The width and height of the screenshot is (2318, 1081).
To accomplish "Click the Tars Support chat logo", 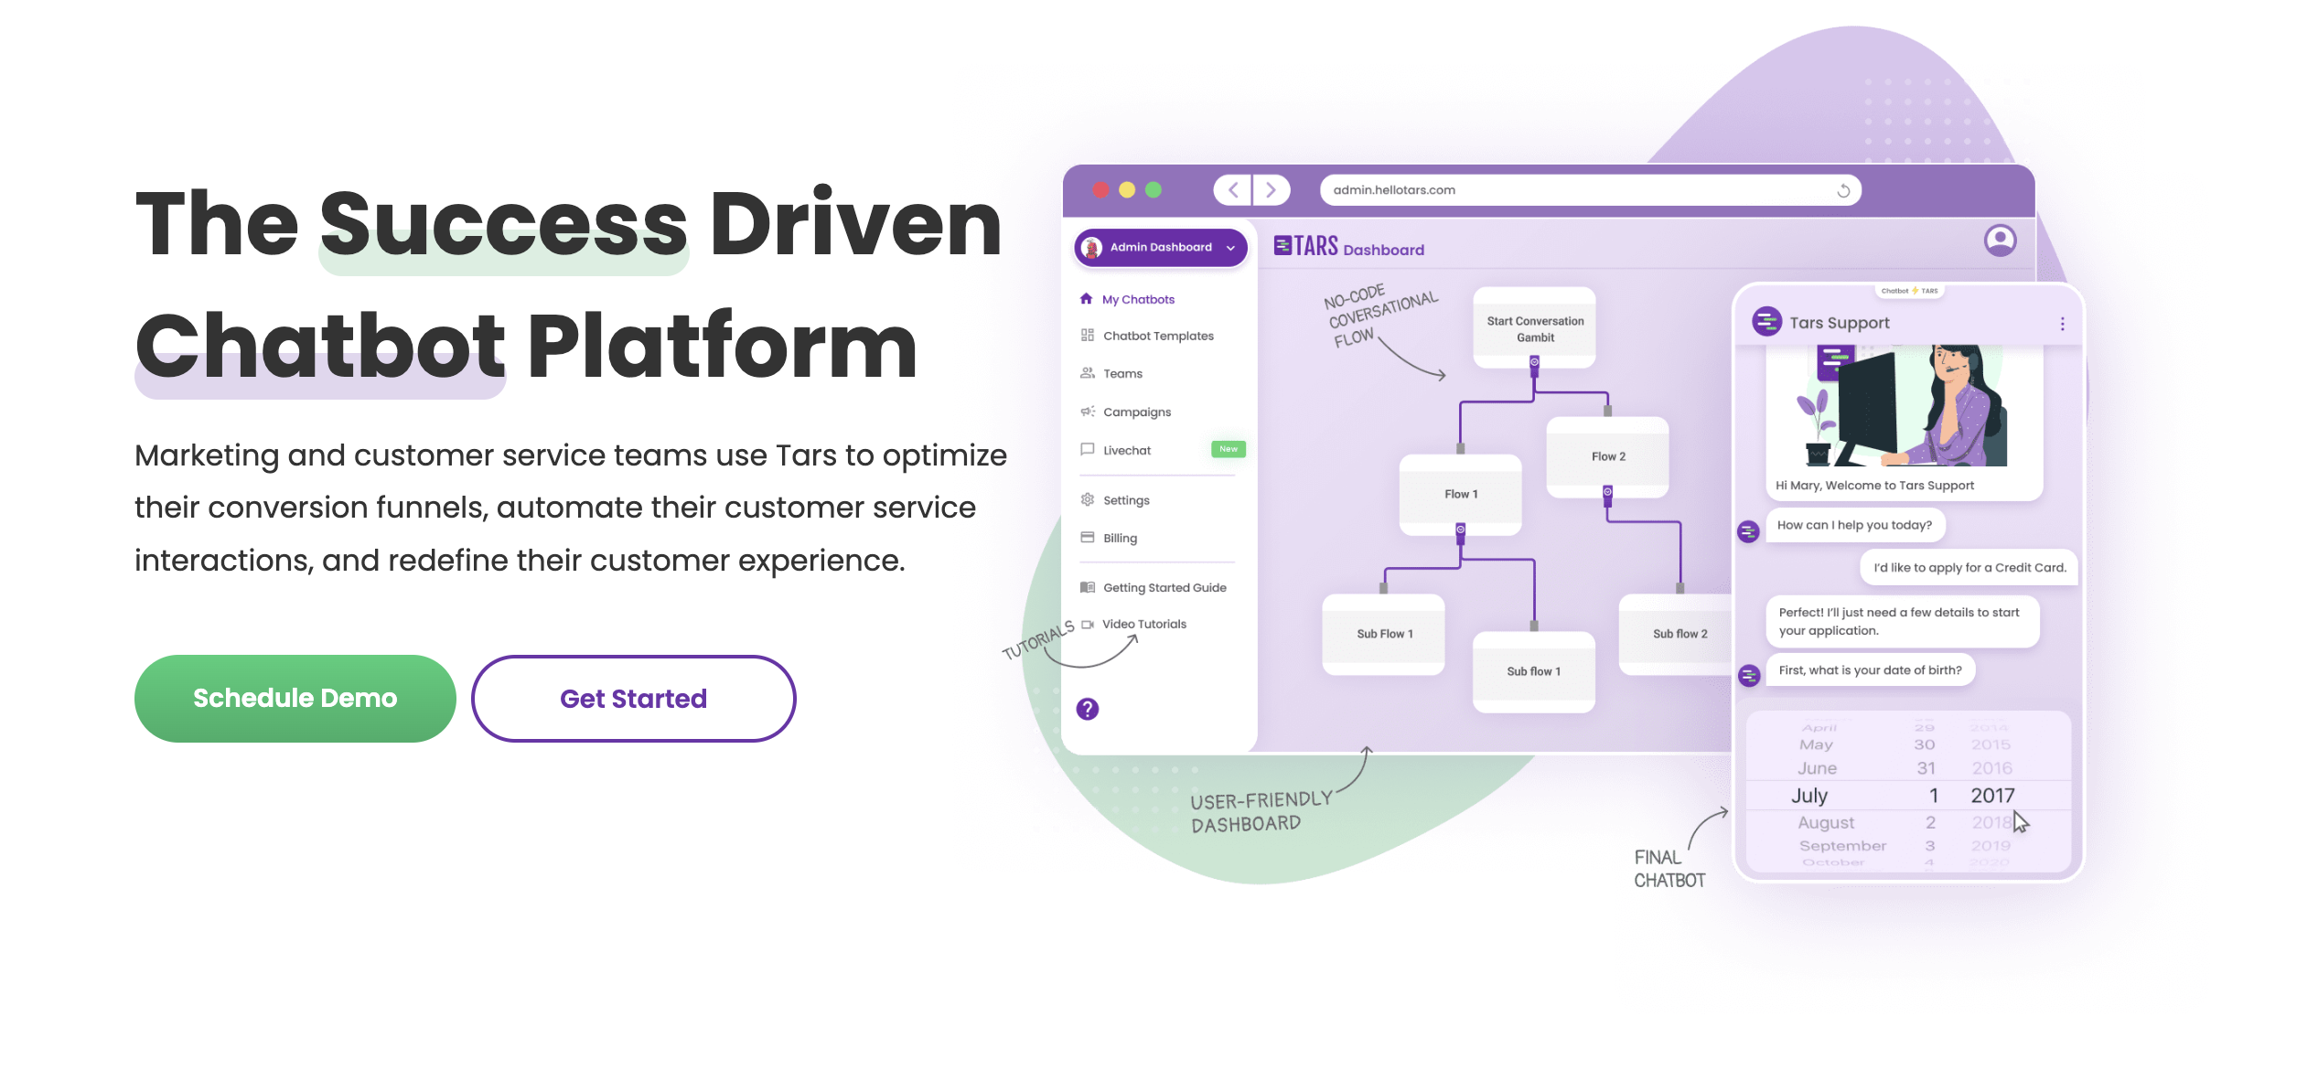I will (1766, 322).
